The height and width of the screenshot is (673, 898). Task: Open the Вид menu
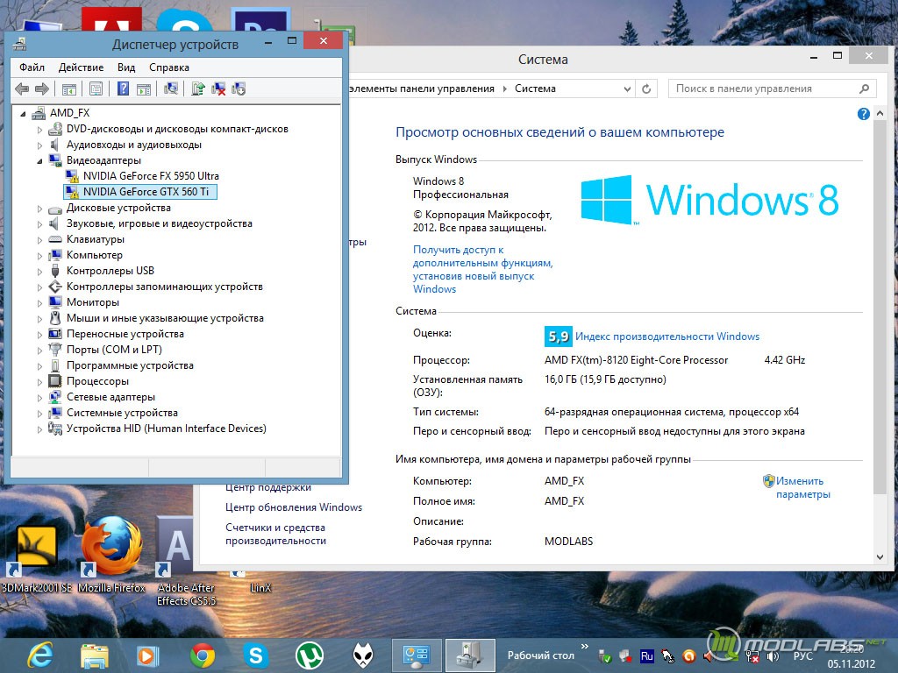point(126,67)
